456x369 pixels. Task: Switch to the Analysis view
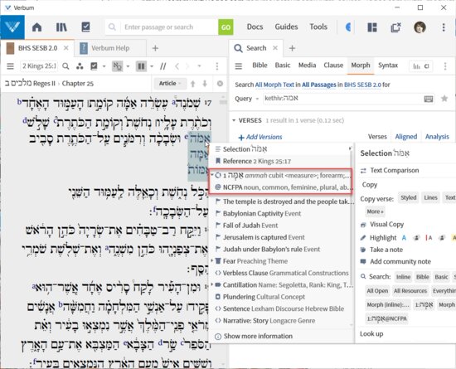click(437, 136)
